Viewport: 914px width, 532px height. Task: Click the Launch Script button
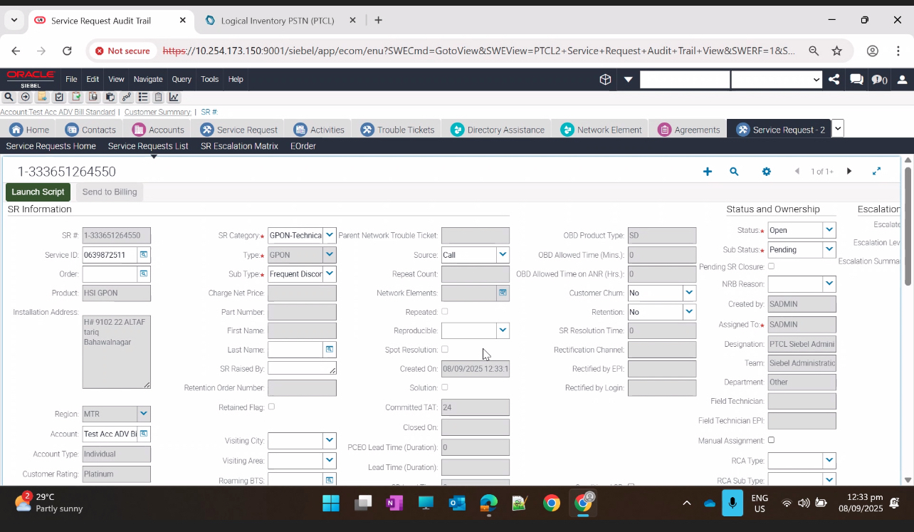pos(38,192)
